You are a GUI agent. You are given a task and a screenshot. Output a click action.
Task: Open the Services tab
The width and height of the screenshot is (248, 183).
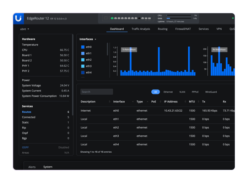(203, 29)
